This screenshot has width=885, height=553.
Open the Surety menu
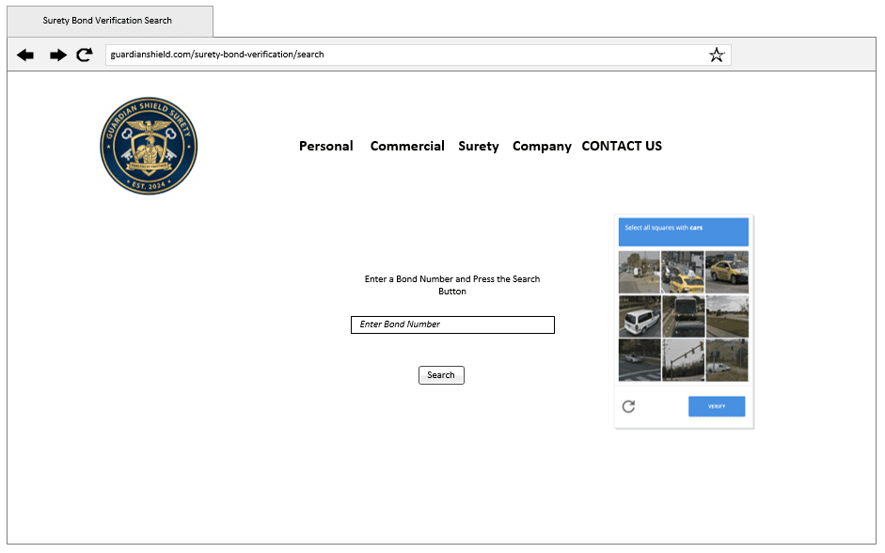(x=479, y=147)
